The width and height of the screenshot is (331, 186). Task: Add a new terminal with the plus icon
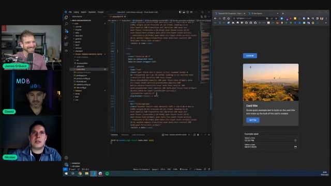pos(189,135)
